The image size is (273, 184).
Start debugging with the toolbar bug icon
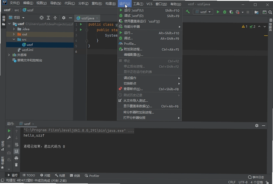pyautogui.click(x=224, y=12)
